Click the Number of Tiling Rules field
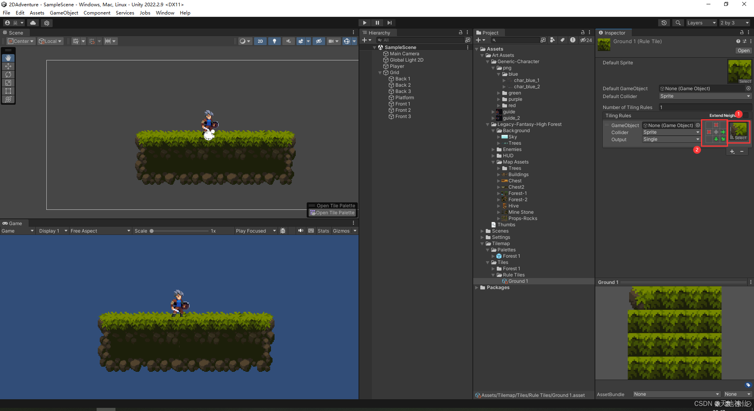Image resolution: width=754 pixels, height=411 pixels. click(x=705, y=107)
